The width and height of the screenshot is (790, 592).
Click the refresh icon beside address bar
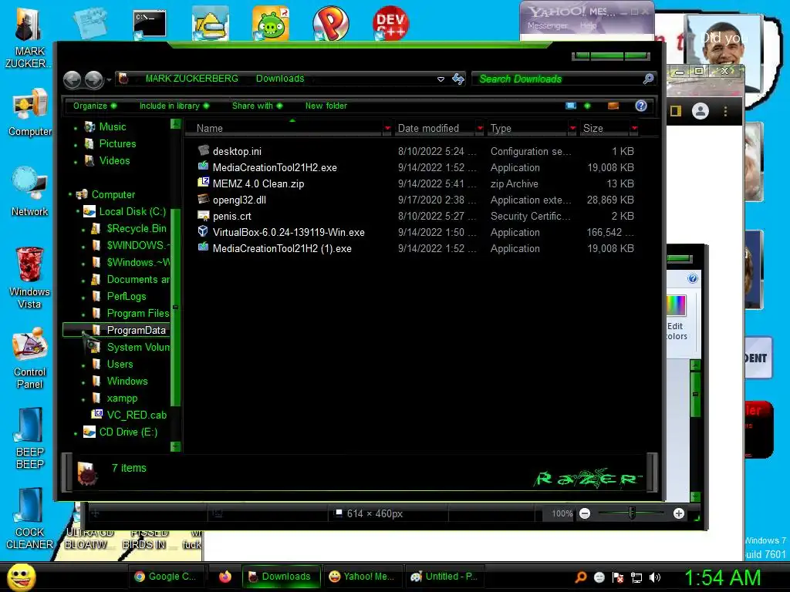click(458, 79)
